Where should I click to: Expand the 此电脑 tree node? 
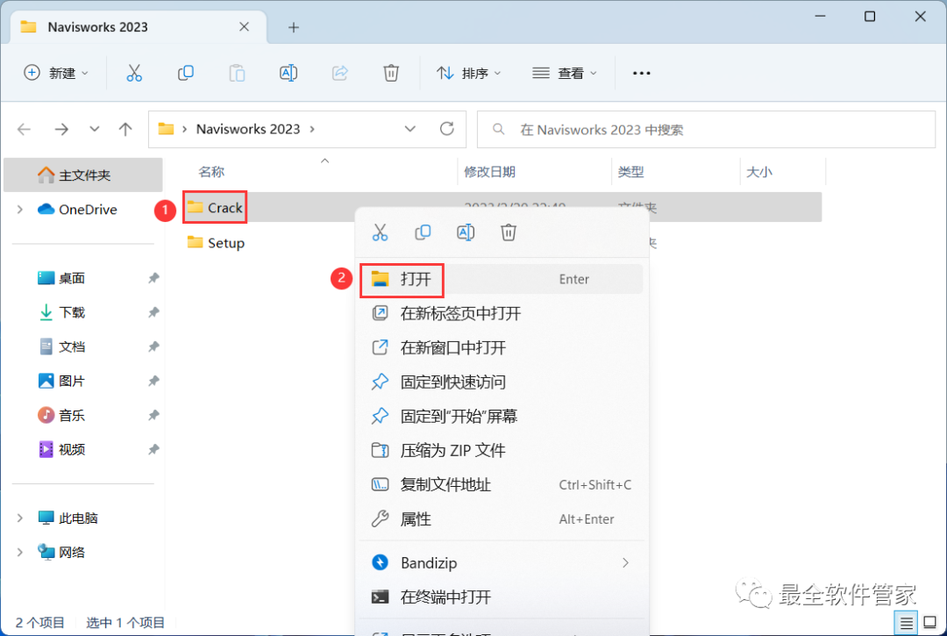click(x=20, y=518)
